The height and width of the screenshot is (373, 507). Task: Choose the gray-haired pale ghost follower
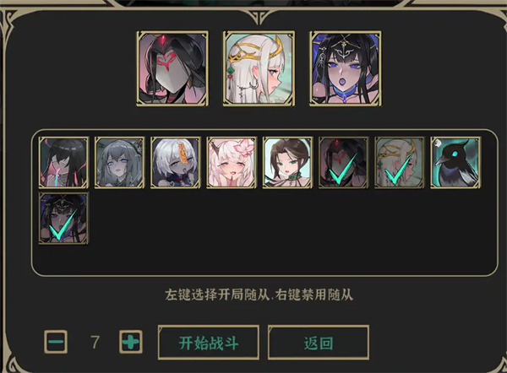click(120, 162)
